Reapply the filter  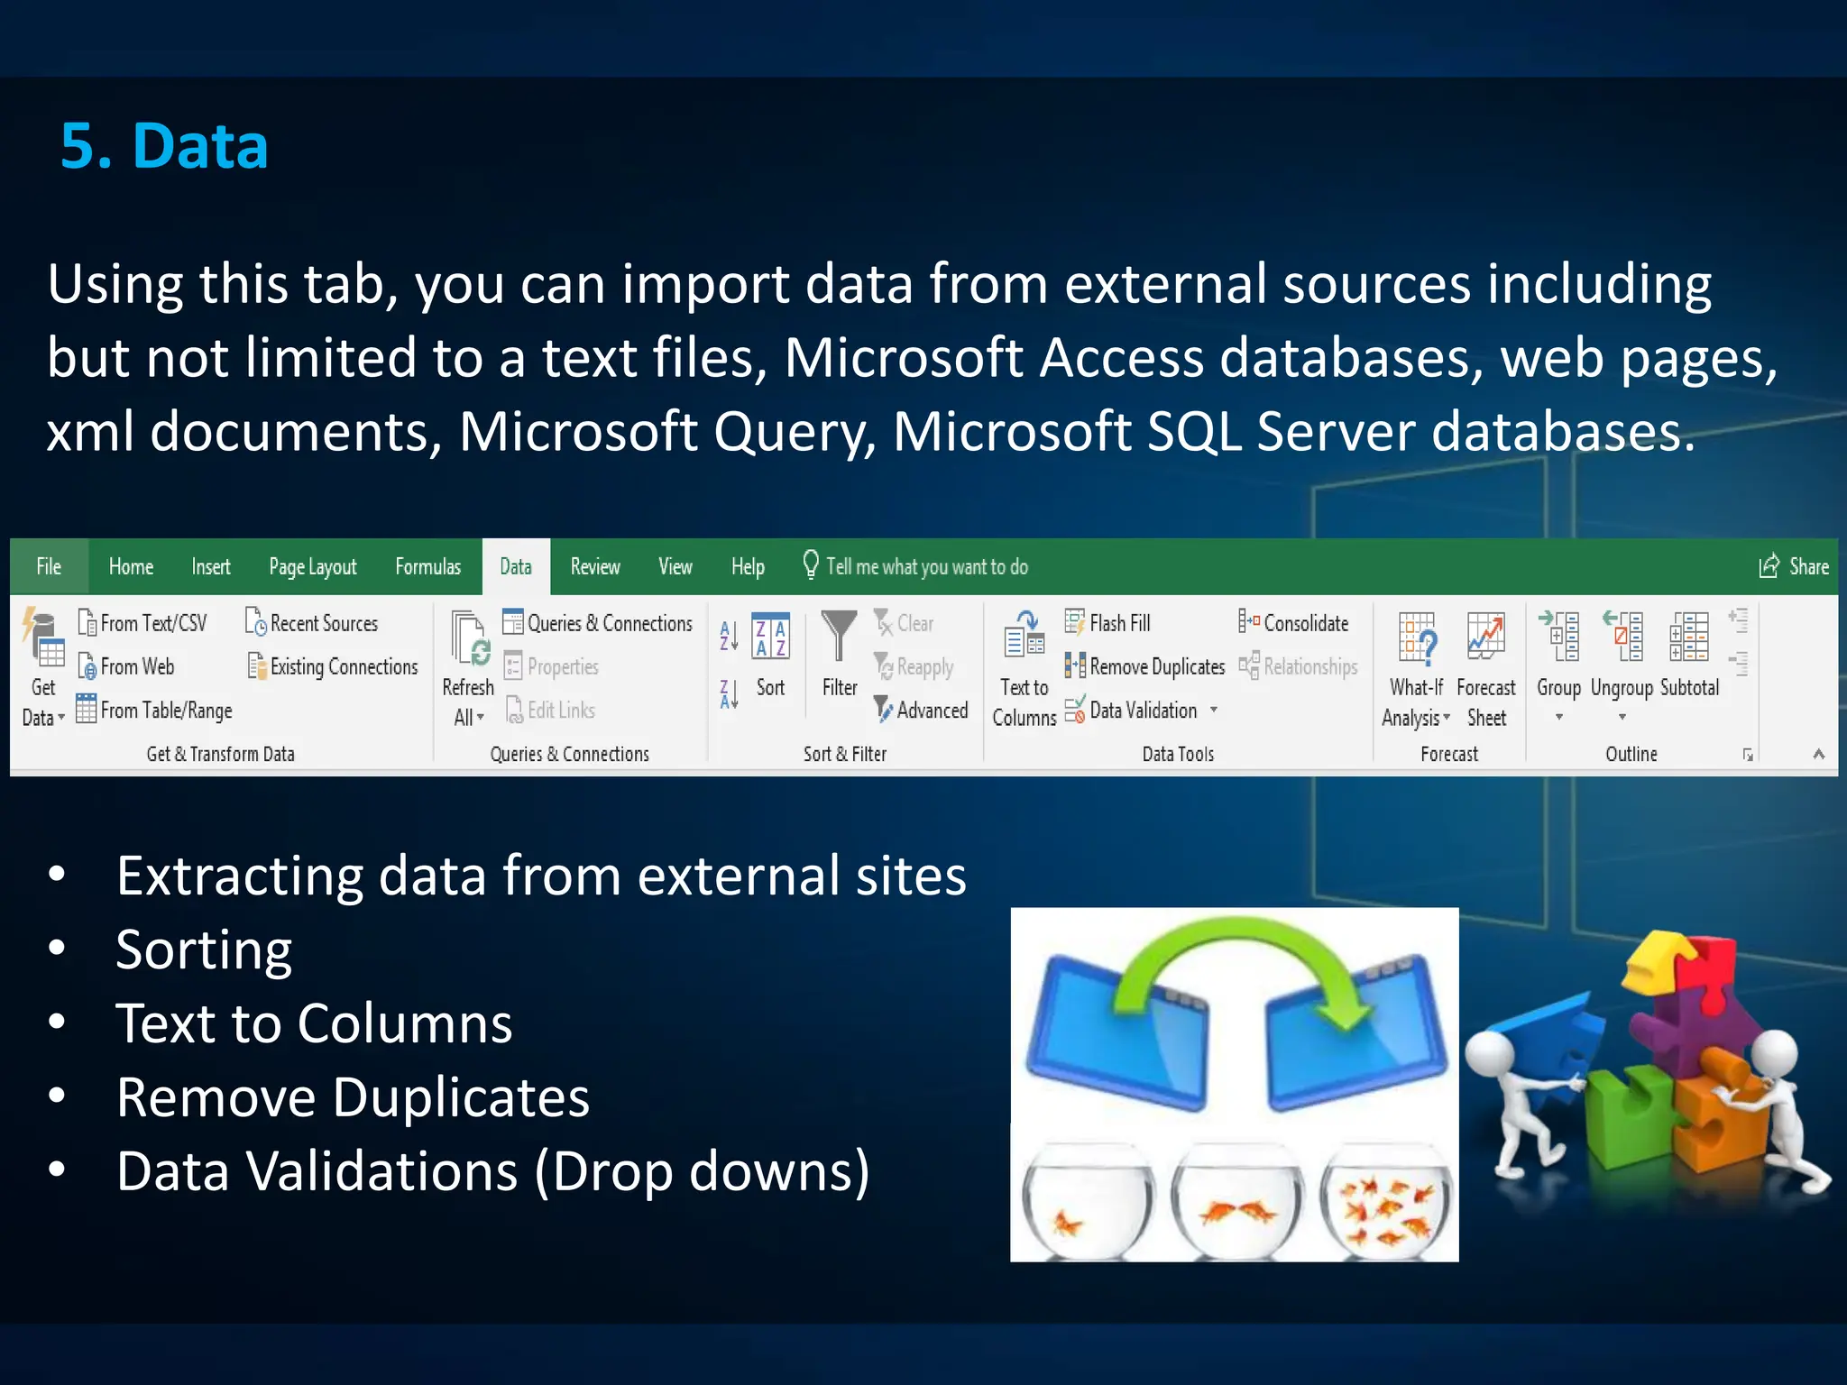[914, 666]
